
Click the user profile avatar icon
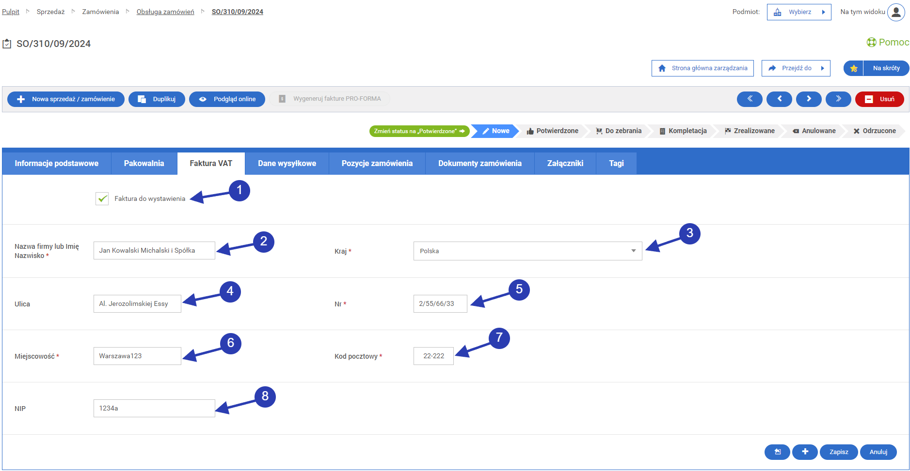(x=896, y=12)
